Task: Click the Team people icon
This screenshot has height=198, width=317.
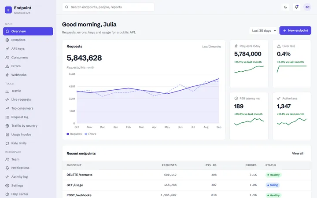Action: point(7,159)
